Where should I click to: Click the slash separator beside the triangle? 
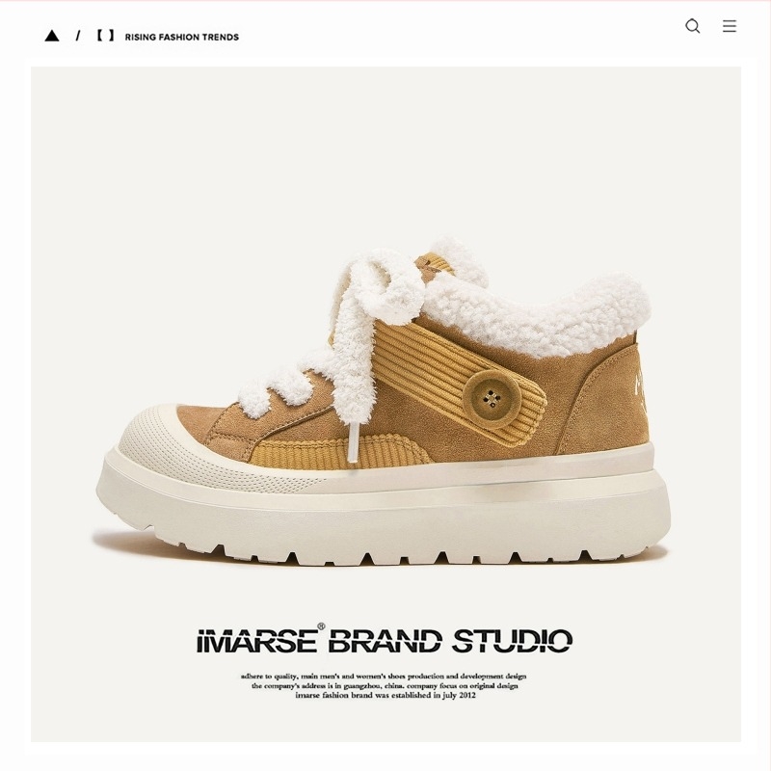78,36
